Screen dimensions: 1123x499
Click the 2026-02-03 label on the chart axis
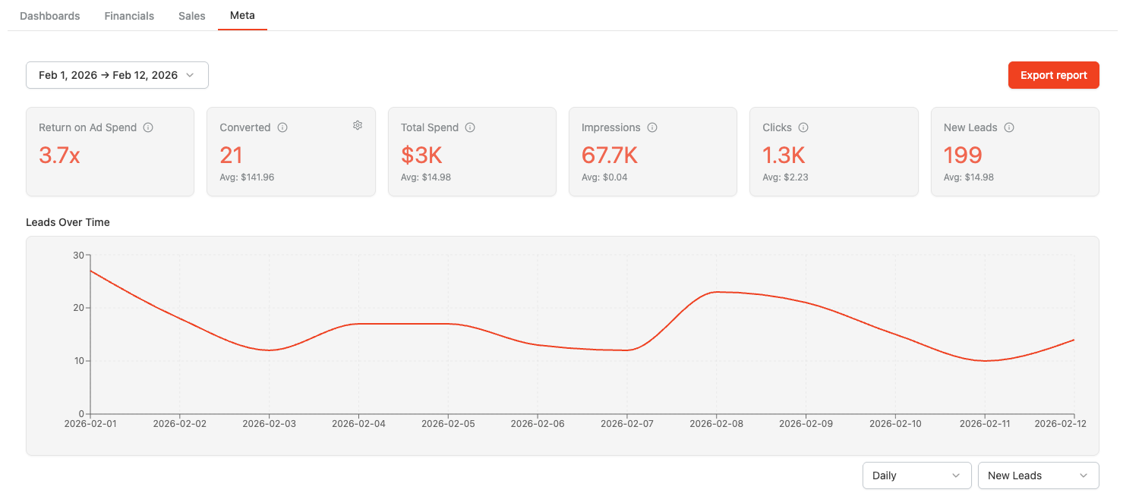click(x=270, y=424)
